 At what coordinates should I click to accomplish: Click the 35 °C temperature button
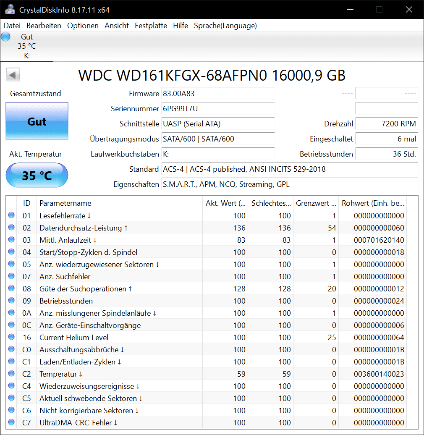[37, 176]
